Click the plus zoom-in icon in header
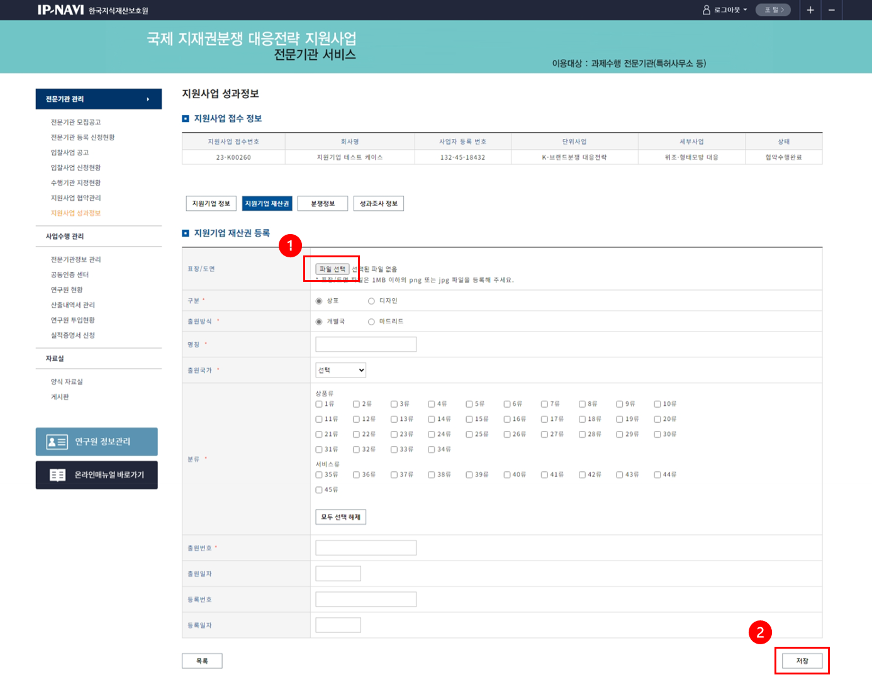This screenshot has height=682, width=872. [x=810, y=10]
